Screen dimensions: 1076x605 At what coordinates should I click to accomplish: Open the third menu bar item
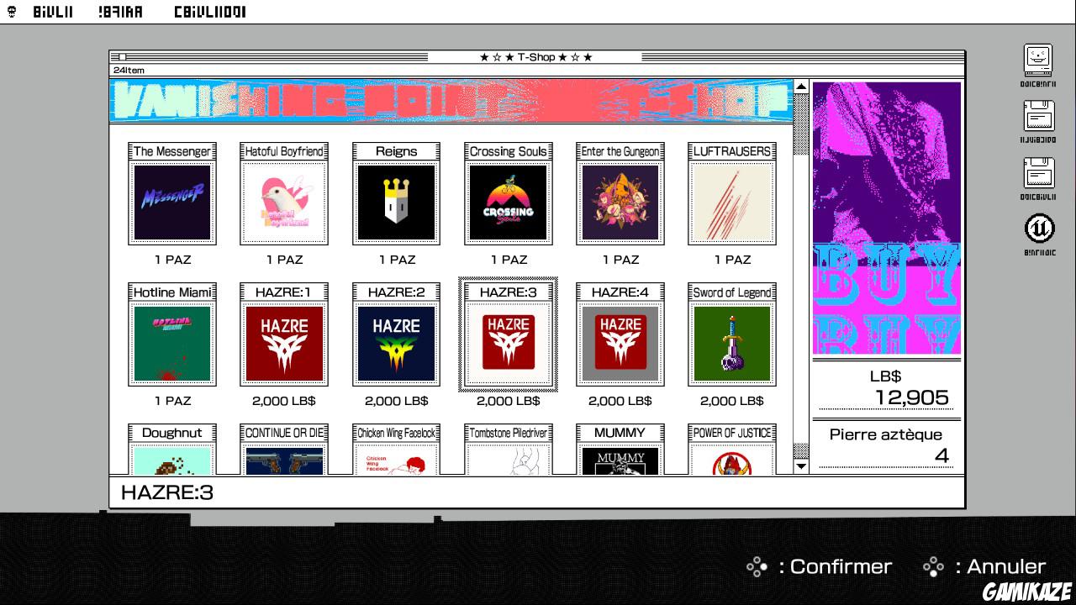(210, 12)
